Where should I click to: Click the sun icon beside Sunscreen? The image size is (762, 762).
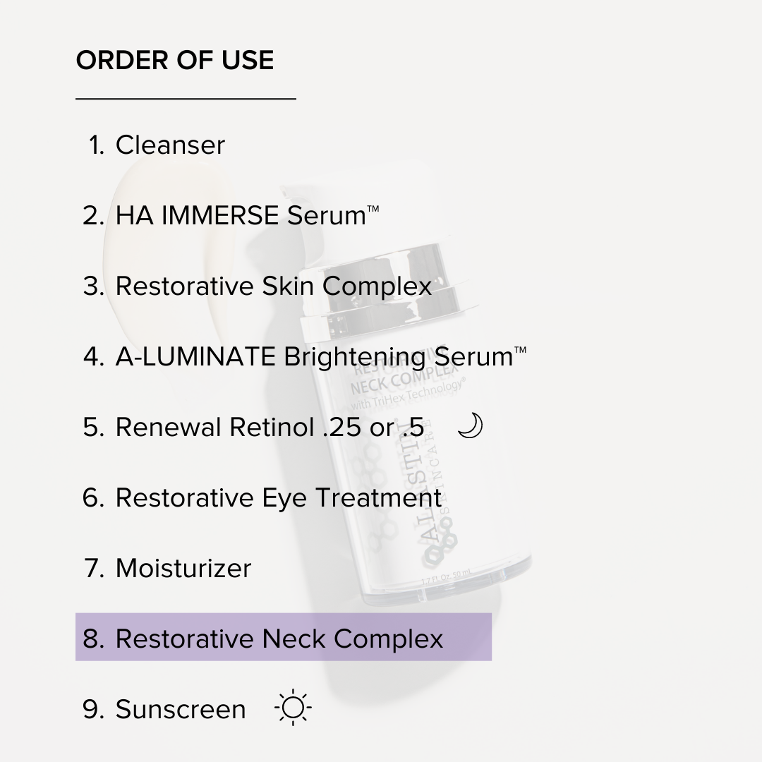[293, 708]
